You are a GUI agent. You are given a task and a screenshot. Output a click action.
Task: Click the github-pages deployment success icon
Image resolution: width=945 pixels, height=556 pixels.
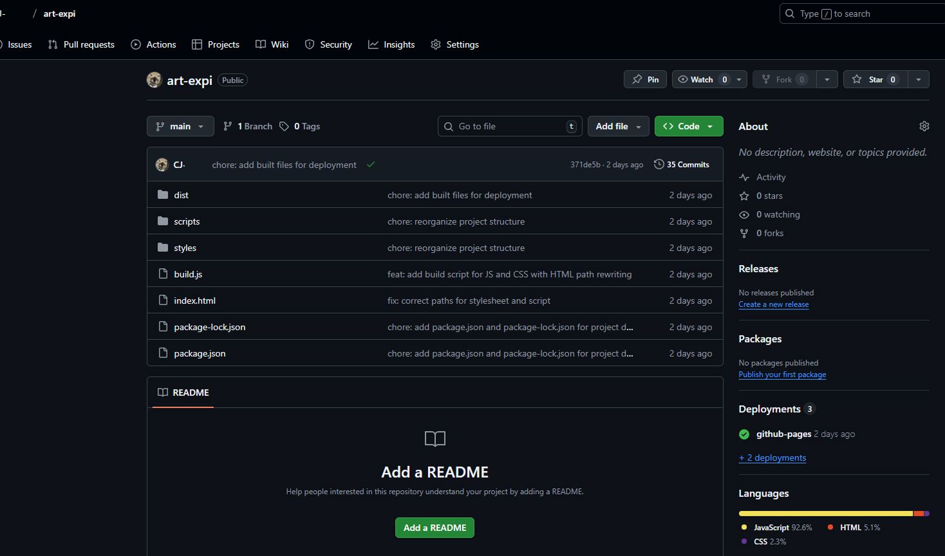[744, 434]
